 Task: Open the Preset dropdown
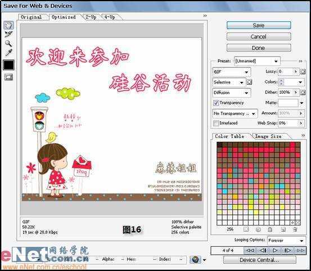pyautogui.click(x=257, y=61)
